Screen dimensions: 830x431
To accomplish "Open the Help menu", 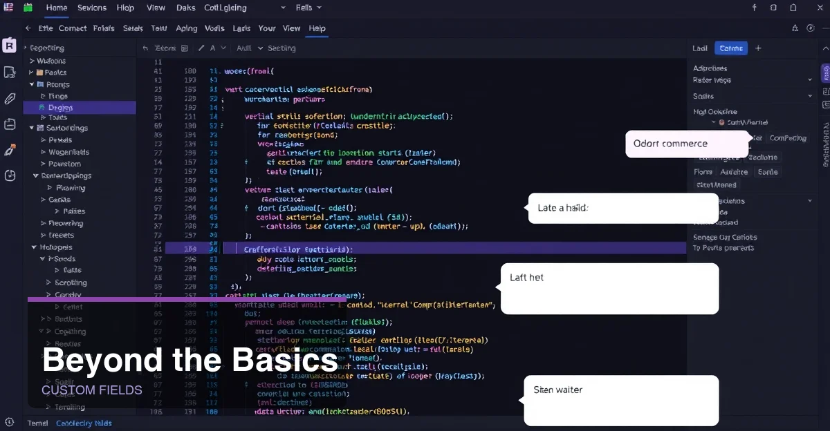I will pos(317,28).
